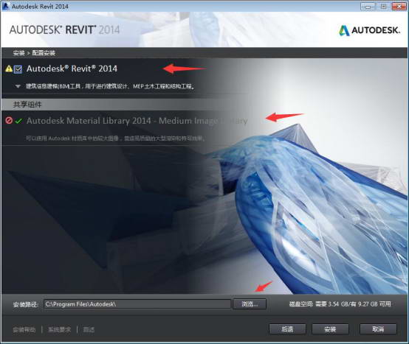Click the 取消 cancel button
This screenshot has width=409, height=344.
(x=378, y=329)
